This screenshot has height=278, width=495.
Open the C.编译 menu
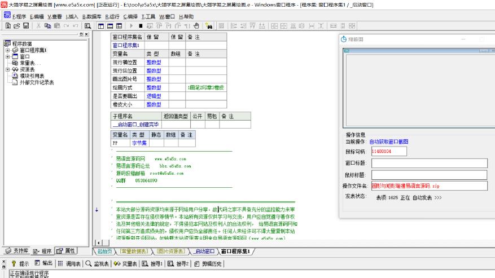(x=130, y=17)
